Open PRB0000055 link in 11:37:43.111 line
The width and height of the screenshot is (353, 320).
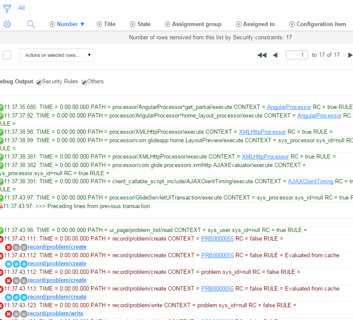(x=218, y=238)
